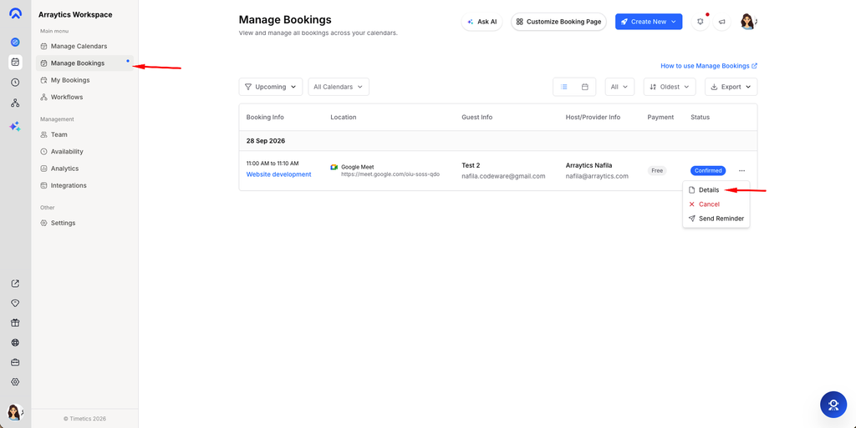Screen dimensions: 856x428
Task: Open the gift icon in left rail
Action: click(15, 322)
